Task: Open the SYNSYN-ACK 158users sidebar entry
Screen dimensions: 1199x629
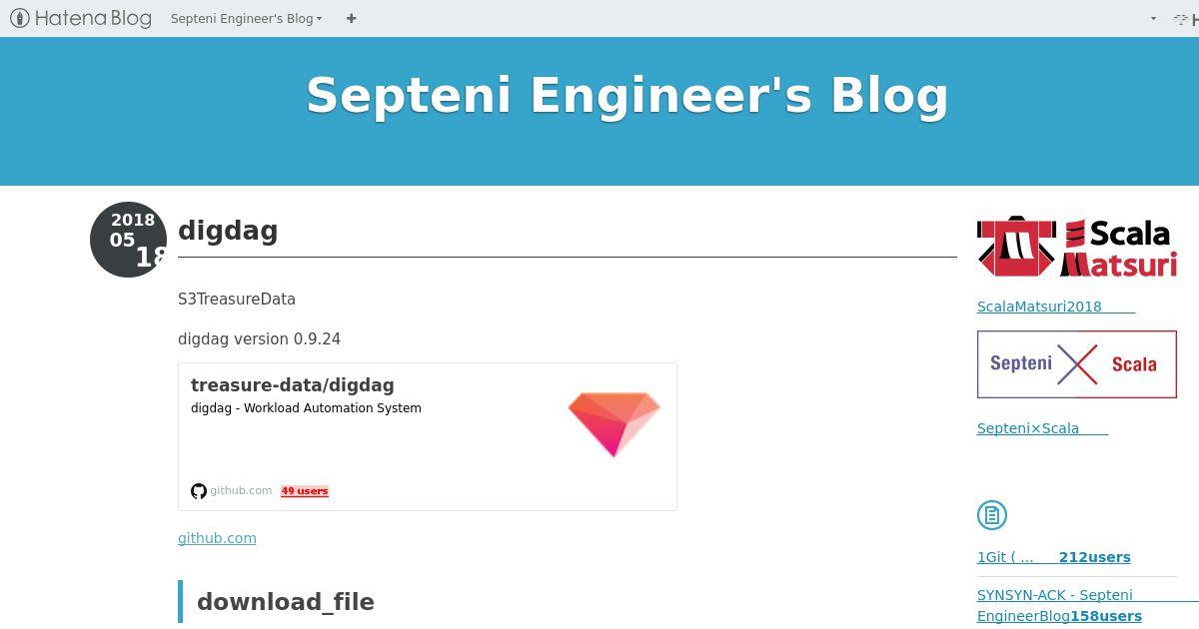Action: tap(1059, 605)
